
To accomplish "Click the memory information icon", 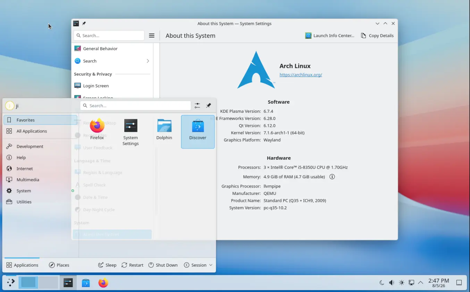I will pyautogui.click(x=332, y=177).
